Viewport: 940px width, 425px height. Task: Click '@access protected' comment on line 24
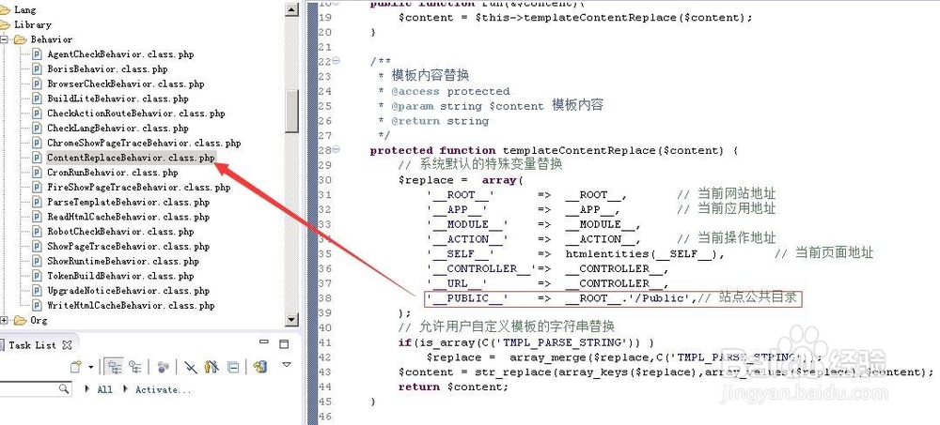tap(451, 92)
